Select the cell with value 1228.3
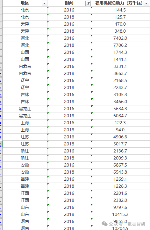 point(120,186)
